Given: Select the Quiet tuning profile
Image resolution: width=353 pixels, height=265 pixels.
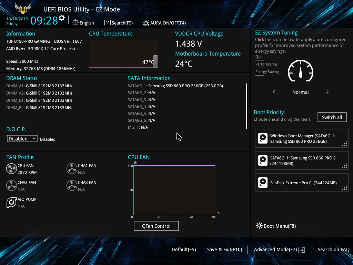Looking at the screenshot, I should (260, 57).
